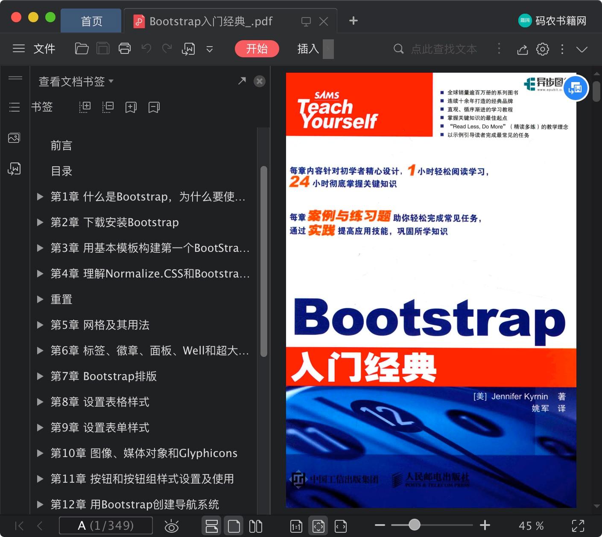Viewport: 602px width, 537px height.
Task: Click the delete bookmark icon
Action: [x=154, y=107]
